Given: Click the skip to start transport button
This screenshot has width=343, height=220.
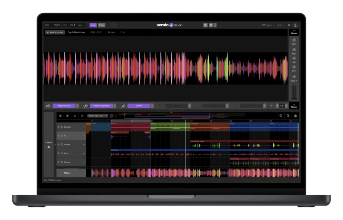Looking at the screenshot, I should pos(60,116).
